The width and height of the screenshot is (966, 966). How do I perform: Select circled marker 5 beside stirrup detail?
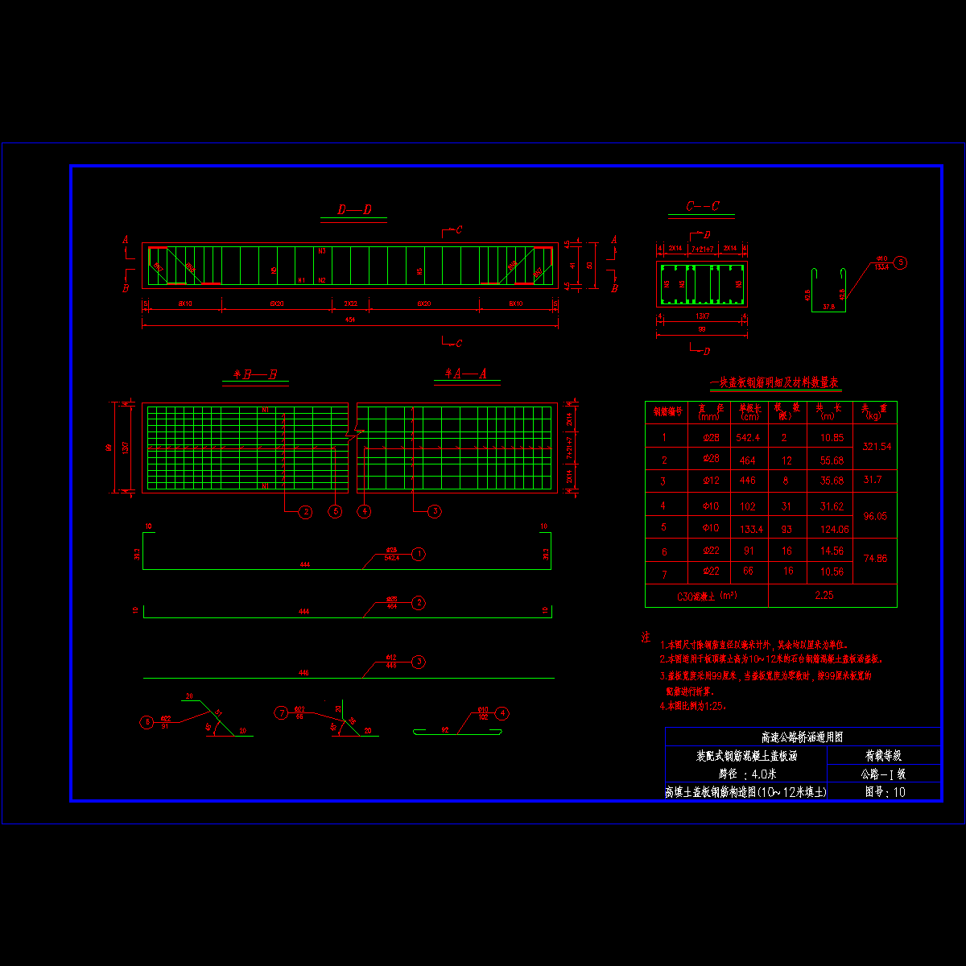pyautogui.click(x=900, y=262)
